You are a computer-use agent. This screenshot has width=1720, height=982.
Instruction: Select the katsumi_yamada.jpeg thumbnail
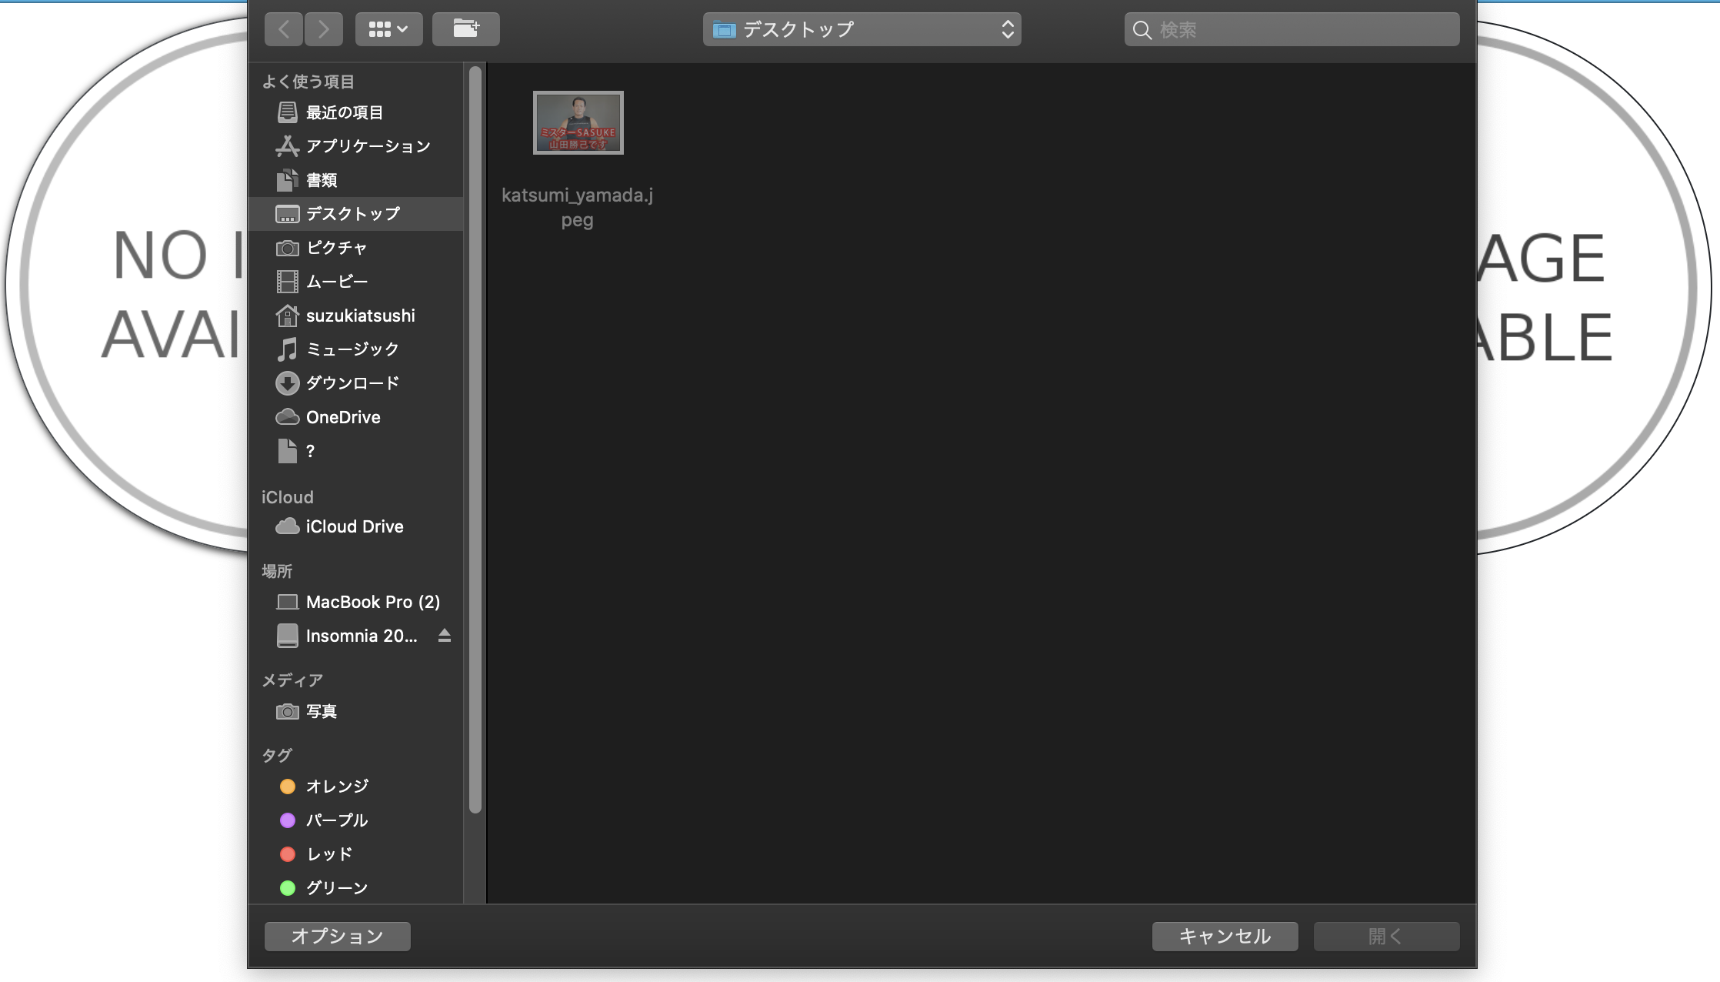coord(578,122)
